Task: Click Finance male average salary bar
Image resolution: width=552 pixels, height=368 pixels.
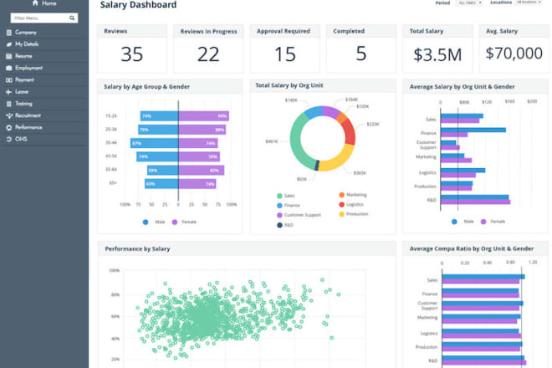Action: point(473,130)
